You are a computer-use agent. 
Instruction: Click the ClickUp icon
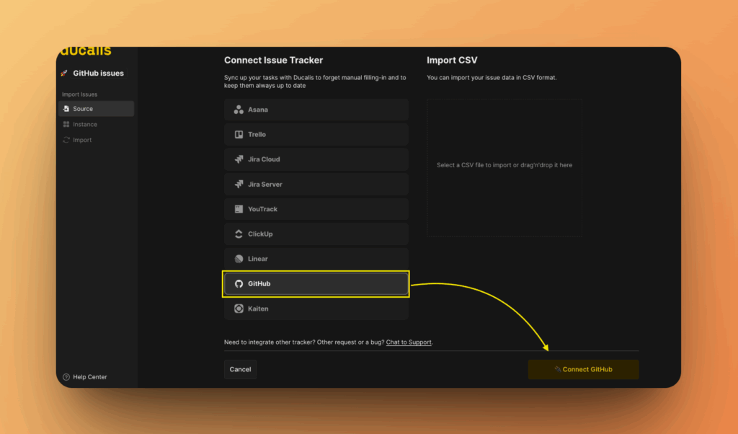point(239,234)
